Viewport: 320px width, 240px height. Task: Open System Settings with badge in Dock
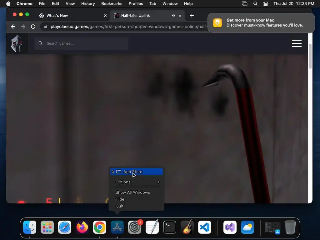(135, 227)
